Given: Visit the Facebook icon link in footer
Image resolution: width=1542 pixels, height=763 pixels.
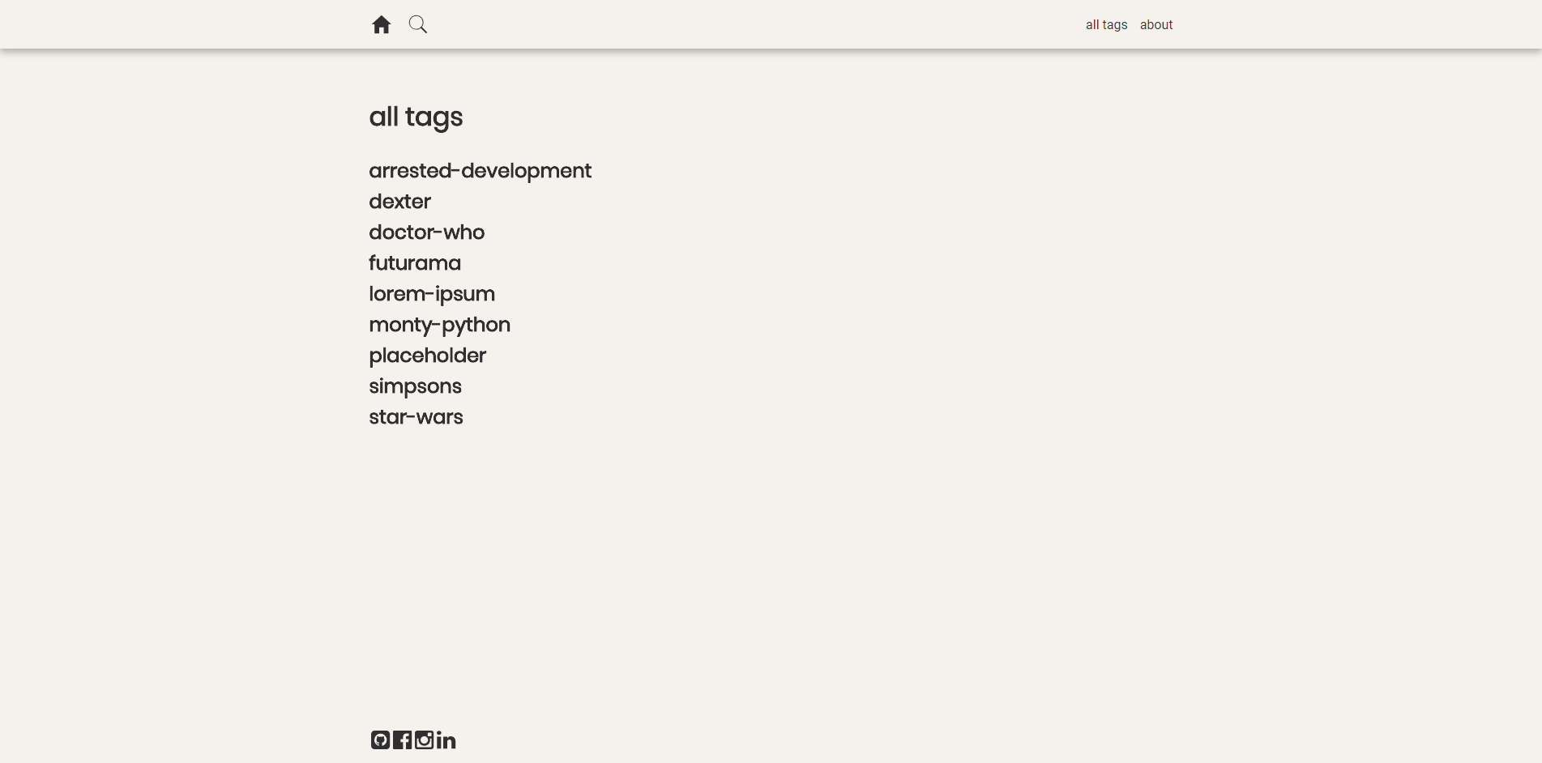Looking at the screenshot, I should click(x=402, y=740).
